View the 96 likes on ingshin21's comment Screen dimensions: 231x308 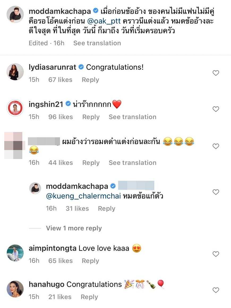pyautogui.click(x=61, y=117)
